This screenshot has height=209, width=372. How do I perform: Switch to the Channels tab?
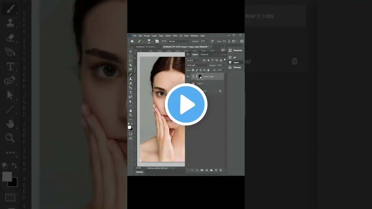[x=204, y=55]
